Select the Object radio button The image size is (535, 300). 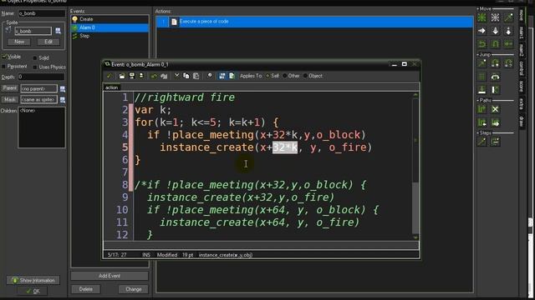pyautogui.click(x=305, y=76)
